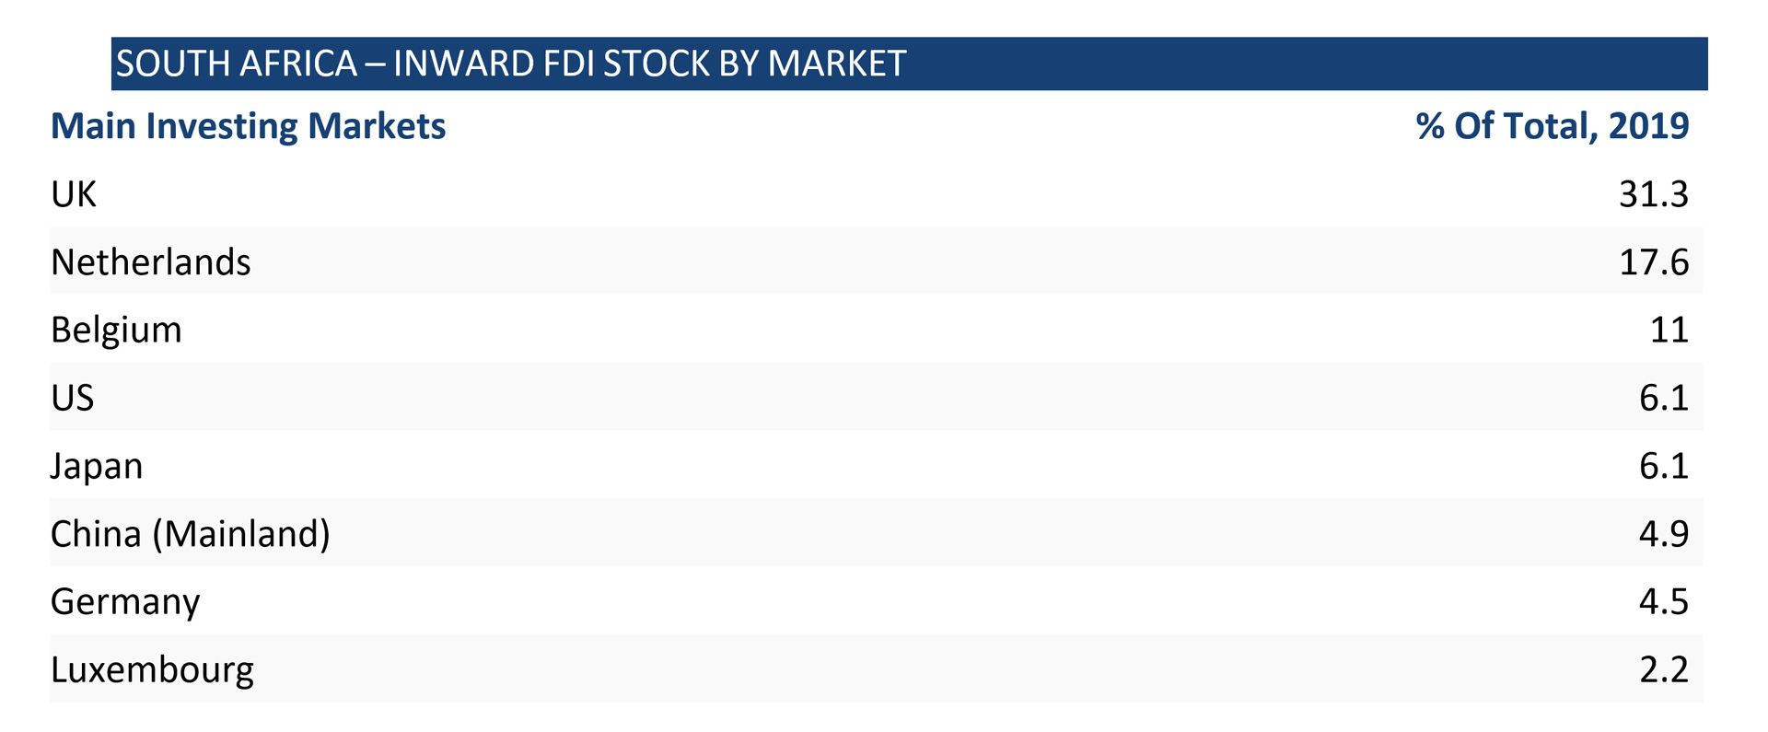
Task: Click the Japan country label
Action: [x=97, y=466]
